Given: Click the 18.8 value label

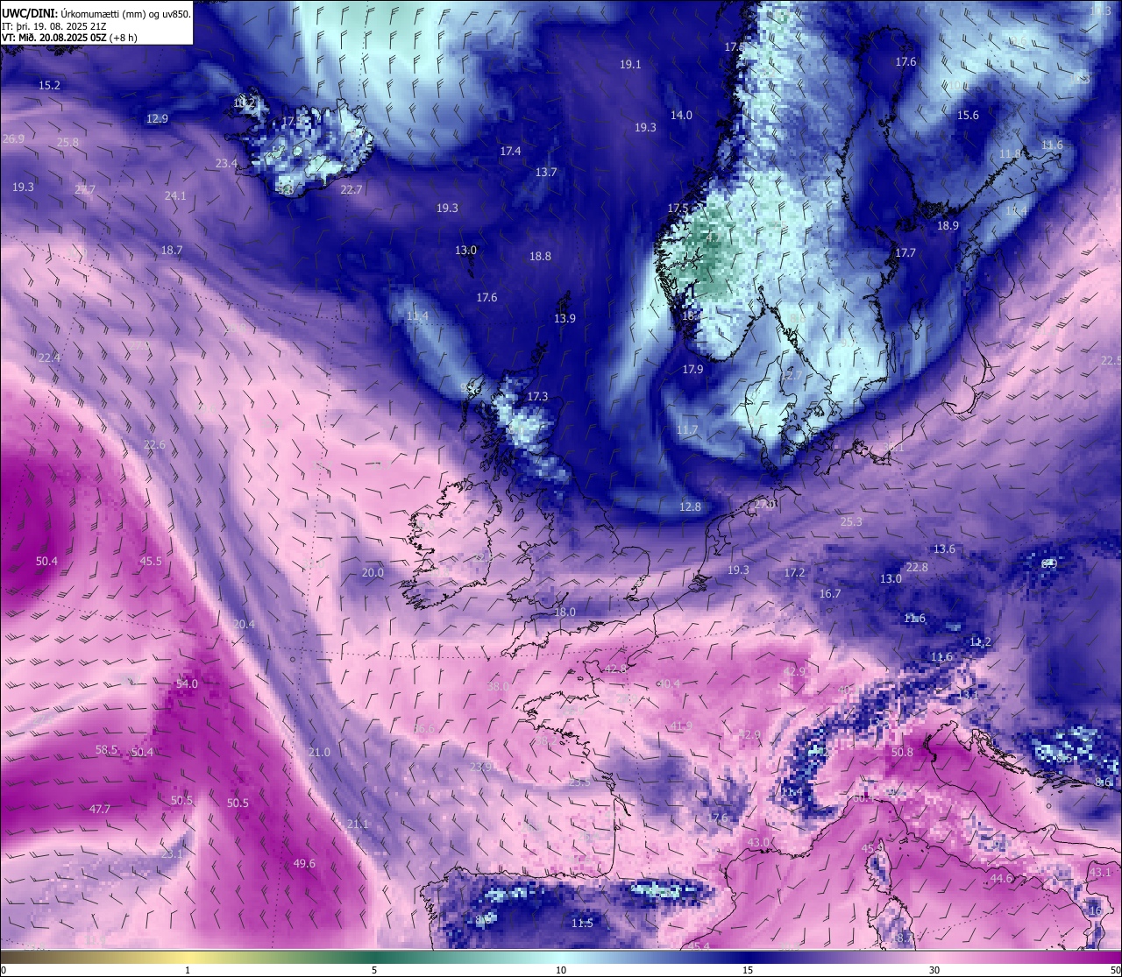Looking at the screenshot, I should coord(540,256).
